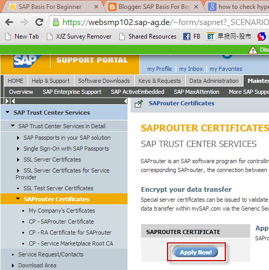Select SAP ActiveEmbedded submenu item
The width and height of the screenshot is (269, 270).
coord(137,92)
